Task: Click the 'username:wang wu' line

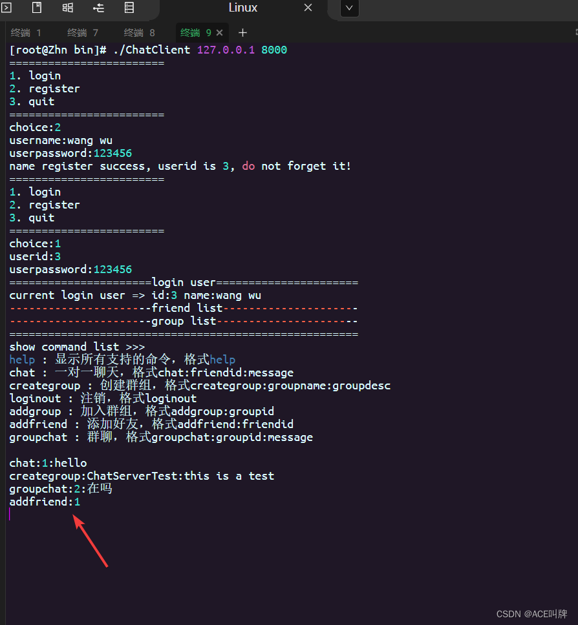Action: point(61,140)
